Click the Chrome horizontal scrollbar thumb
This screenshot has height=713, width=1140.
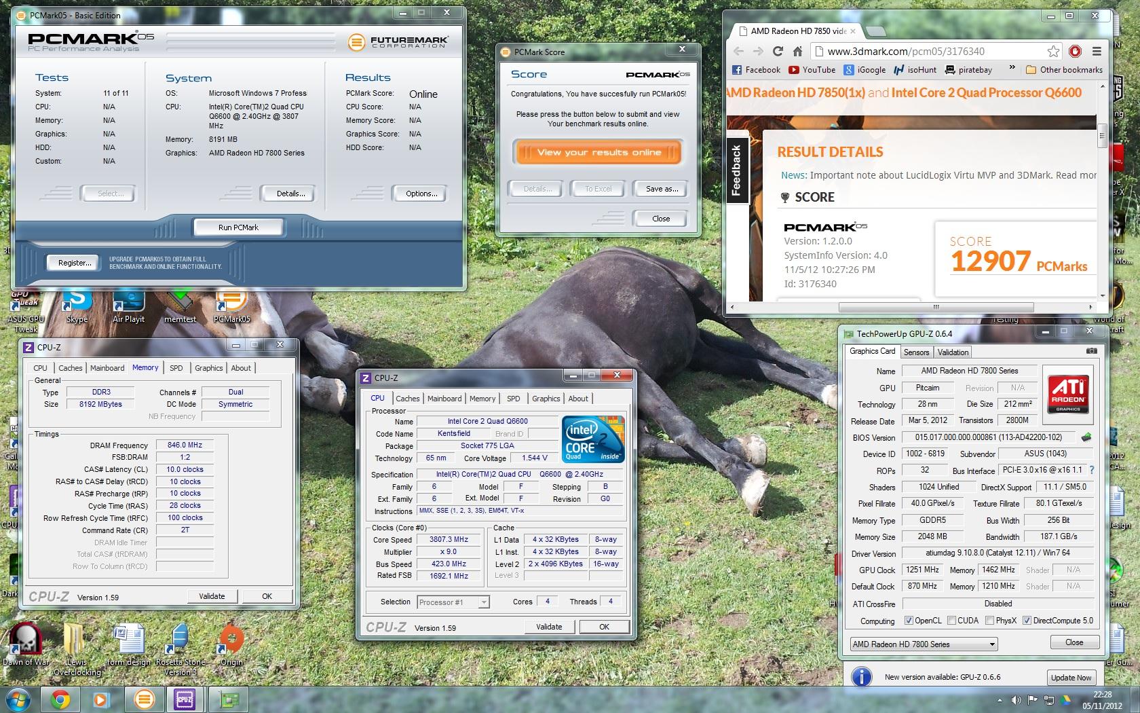tap(936, 307)
